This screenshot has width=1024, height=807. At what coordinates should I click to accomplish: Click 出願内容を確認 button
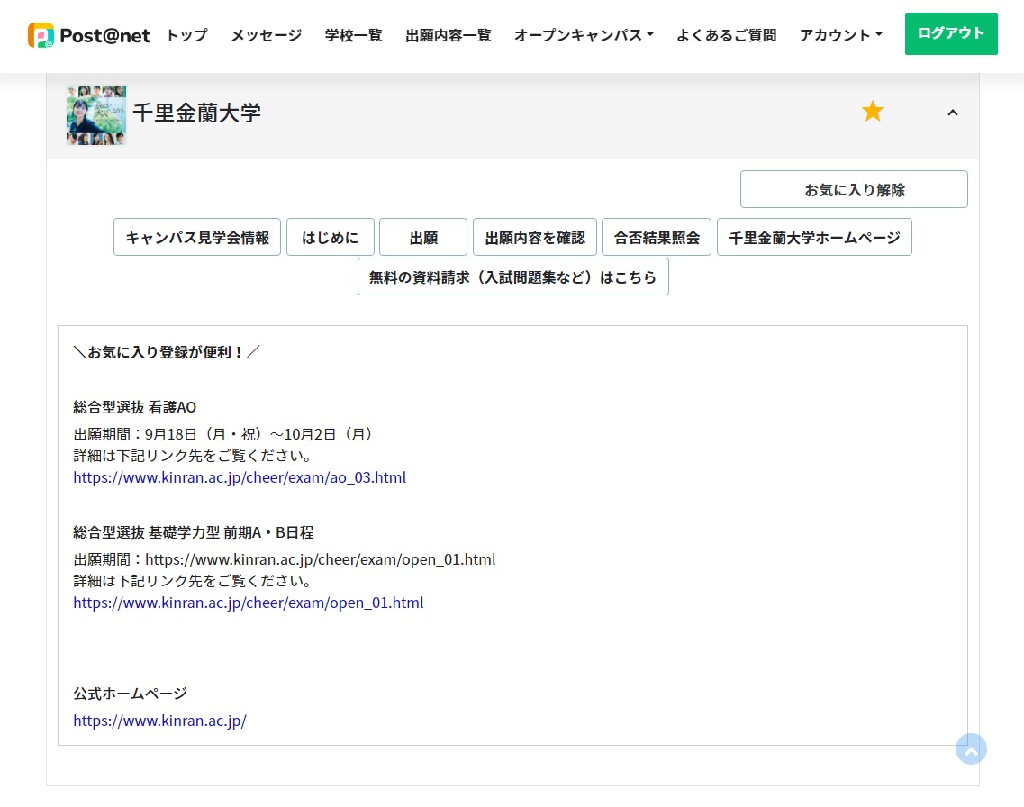535,237
